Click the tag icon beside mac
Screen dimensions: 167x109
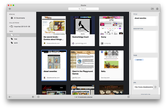(12, 39)
